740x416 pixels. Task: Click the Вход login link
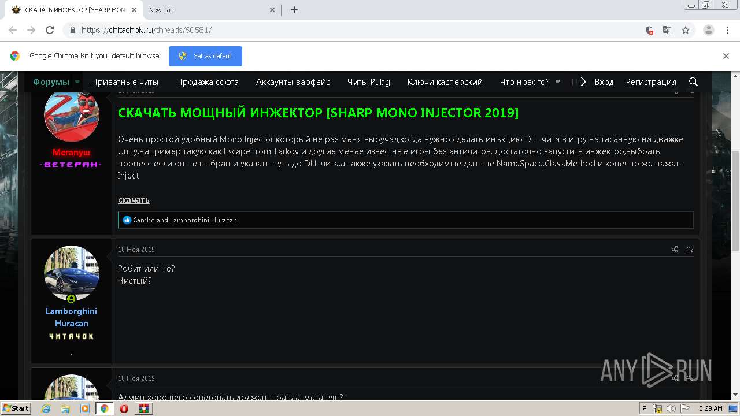click(604, 82)
